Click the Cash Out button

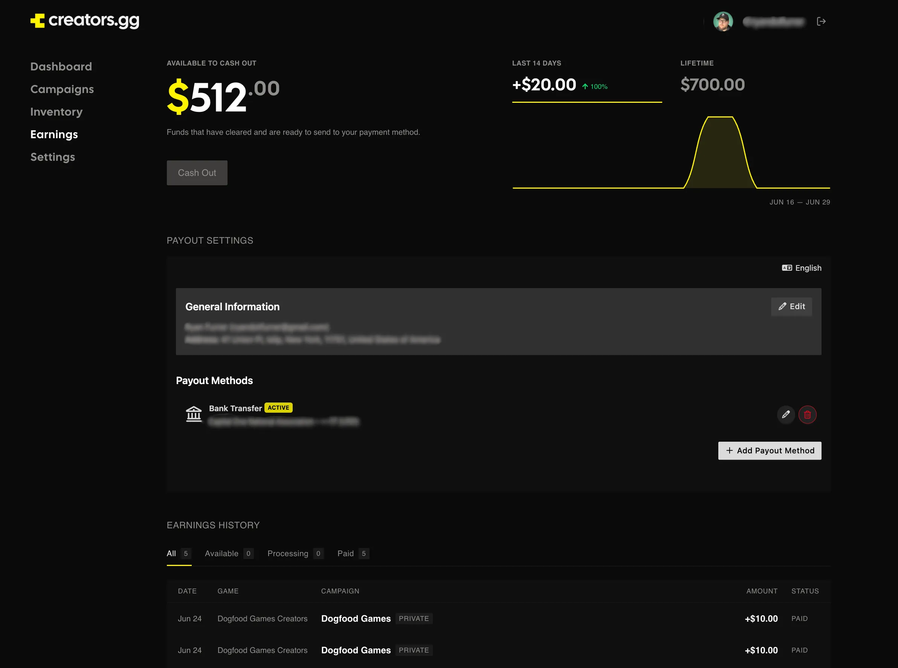tap(197, 173)
